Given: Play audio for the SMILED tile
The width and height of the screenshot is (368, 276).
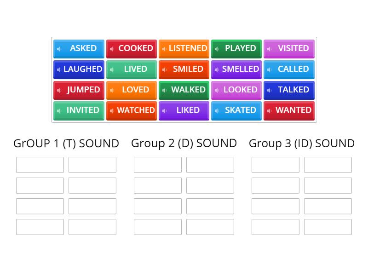Looking at the screenshot, I should (164, 69).
